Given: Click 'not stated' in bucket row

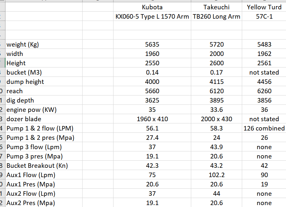Looking at the screenshot, I should coord(264,72).
